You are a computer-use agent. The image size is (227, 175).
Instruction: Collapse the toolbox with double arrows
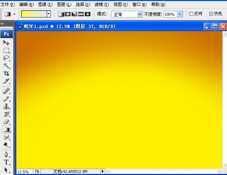pos(2,24)
